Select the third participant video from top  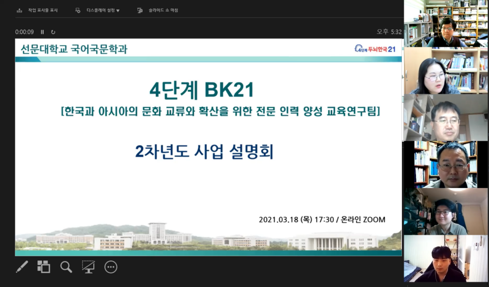click(x=446, y=118)
